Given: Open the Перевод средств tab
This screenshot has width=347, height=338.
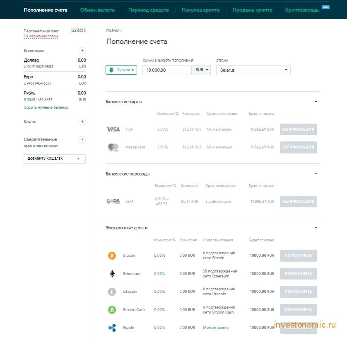Looking at the screenshot, I should coord(149,10).
